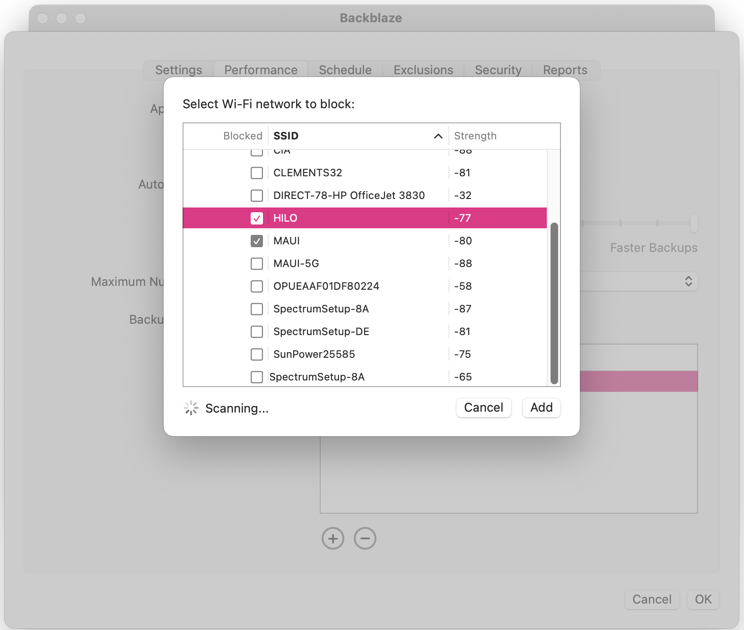Image resolution: width=744 pixels, height=630 pixels.
Task: Click Add in the Wi-Fi dialog
Action: pyautogui.click(x=542, y=407)
